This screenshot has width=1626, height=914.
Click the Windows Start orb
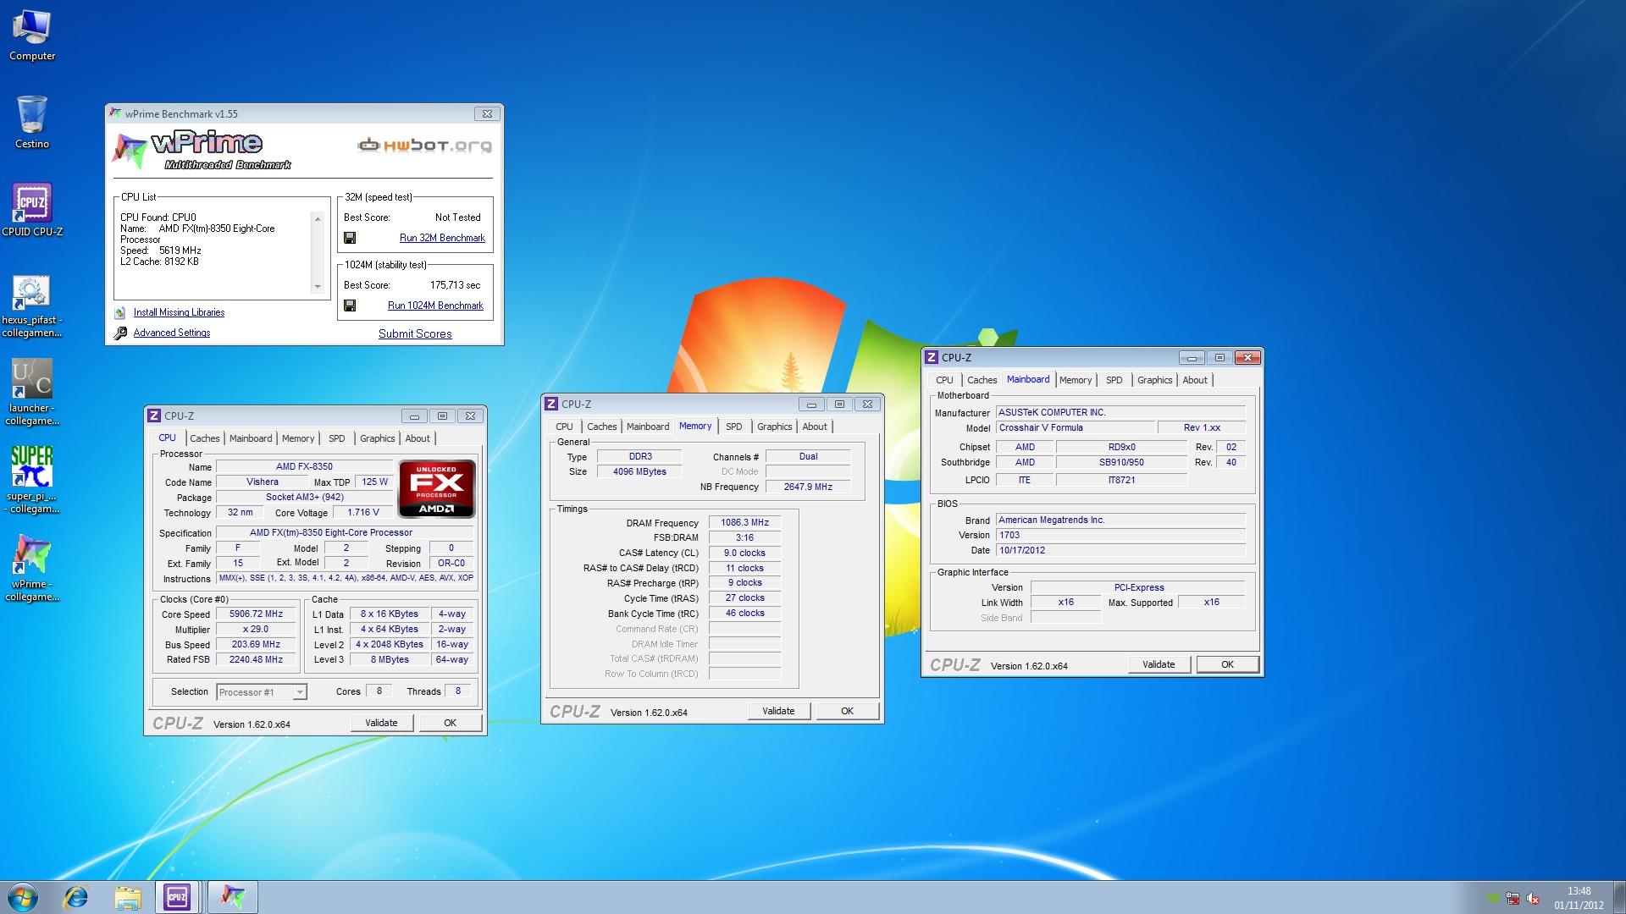(23, 897)
